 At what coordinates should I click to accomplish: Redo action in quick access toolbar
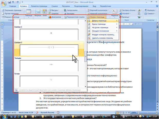click(x=18, y=2)
